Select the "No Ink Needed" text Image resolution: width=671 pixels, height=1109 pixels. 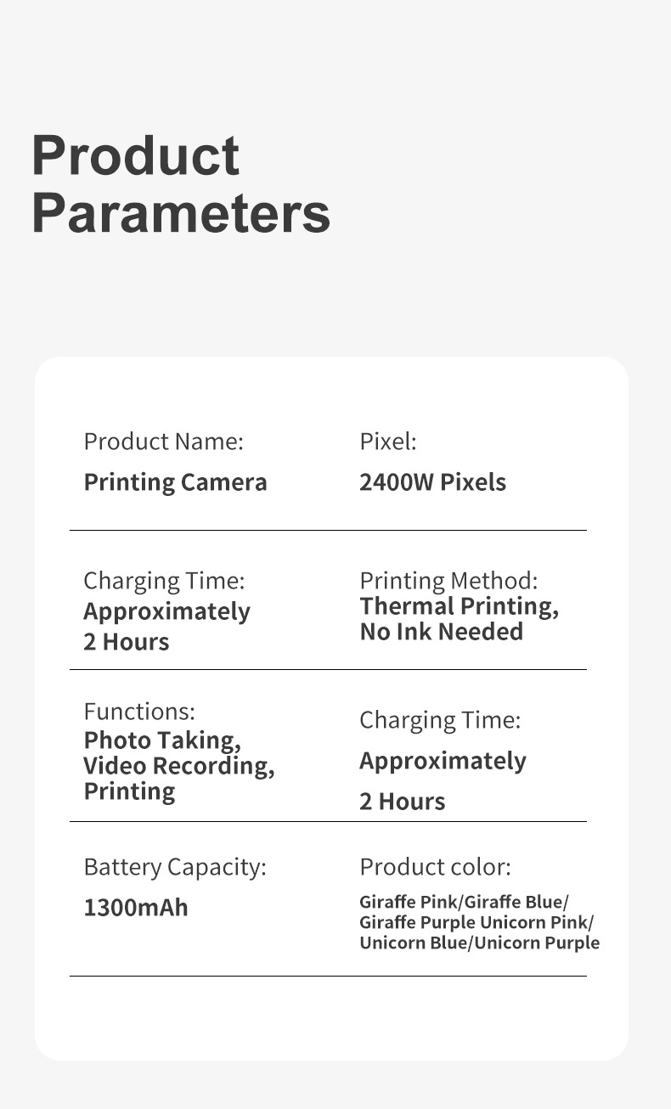441,632
